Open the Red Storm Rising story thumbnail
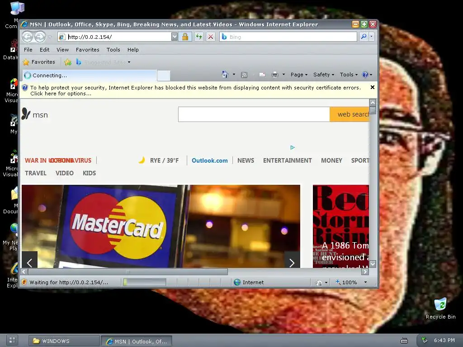This screenshot has width=463, height=347. [x=341, y=226]
